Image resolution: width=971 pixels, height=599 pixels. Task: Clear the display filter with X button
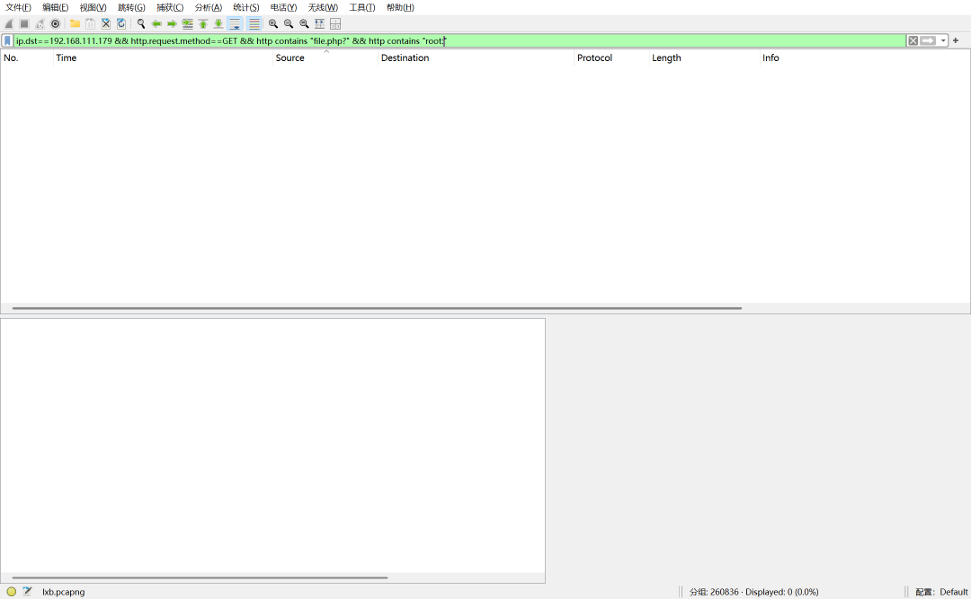click(x=913, y=40)
